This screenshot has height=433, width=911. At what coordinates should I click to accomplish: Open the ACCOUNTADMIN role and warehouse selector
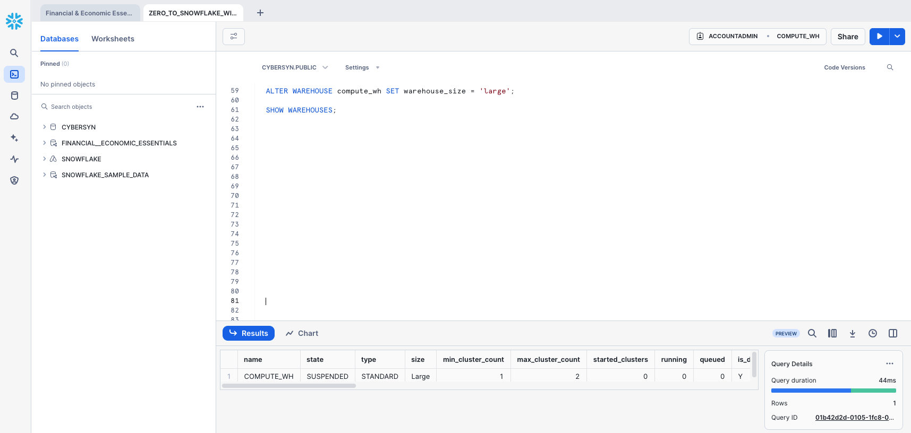click(x=757, y=37)
